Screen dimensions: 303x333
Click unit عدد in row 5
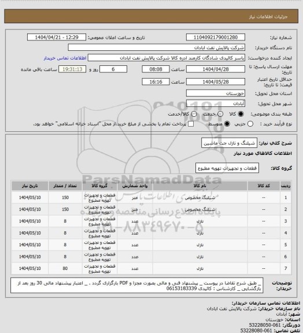(x=135, y=245)
